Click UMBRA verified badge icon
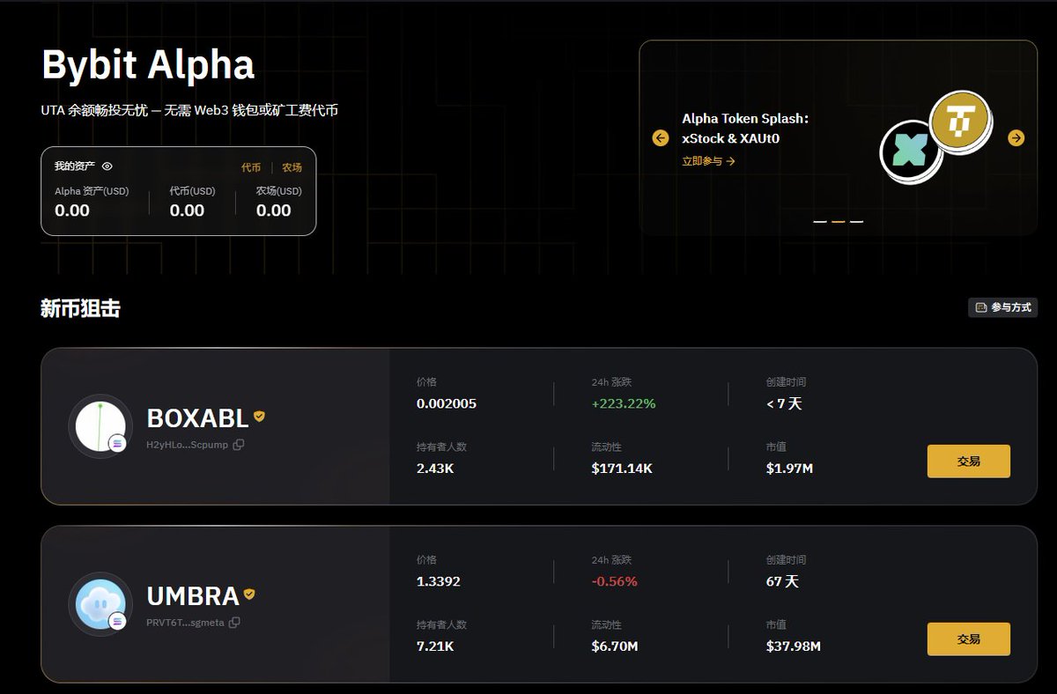Viewport: 1057px width, 694px height. click(249, 594)
